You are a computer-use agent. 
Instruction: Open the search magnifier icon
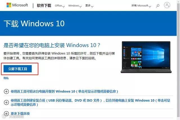158,6
